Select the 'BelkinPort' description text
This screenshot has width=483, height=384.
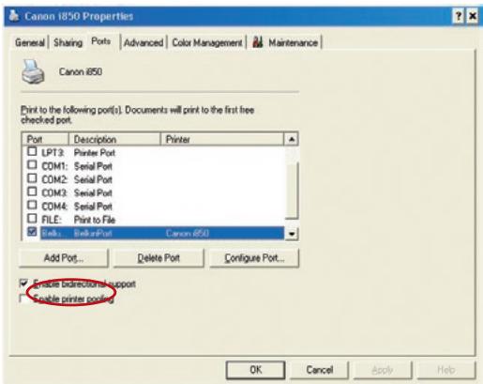(93, 233)
